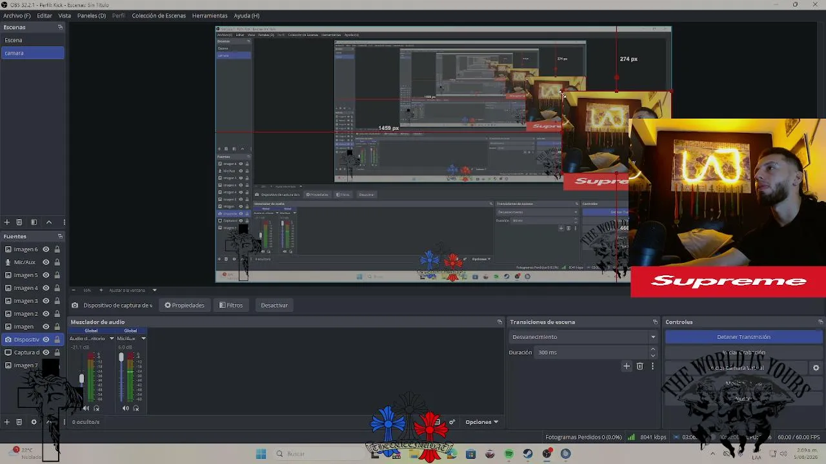Increase transition duration with up arrow
826x464 pixels.
point(653,349)
